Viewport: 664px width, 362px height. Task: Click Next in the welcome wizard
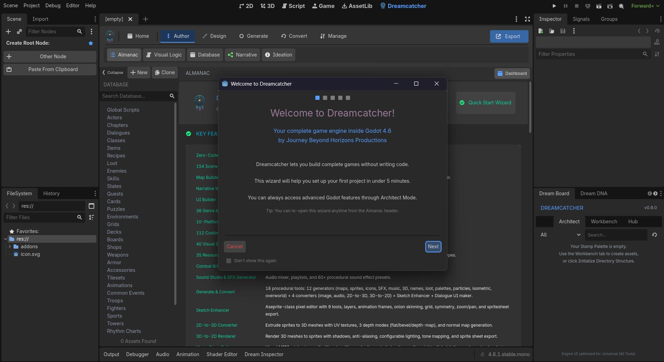tap(433, 247)
